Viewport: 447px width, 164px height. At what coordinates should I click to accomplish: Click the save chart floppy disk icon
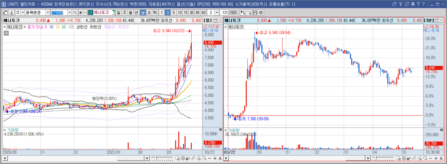pyautogui.click(x=255, y=12)
